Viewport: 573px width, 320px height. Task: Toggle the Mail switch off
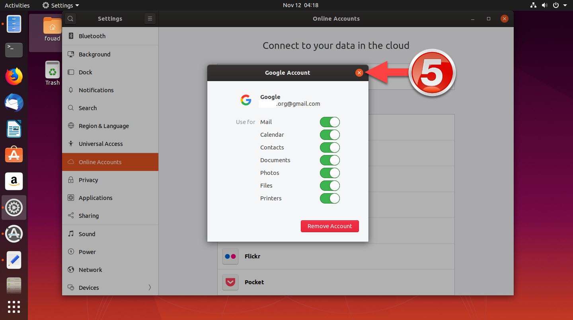click(330, 122)
